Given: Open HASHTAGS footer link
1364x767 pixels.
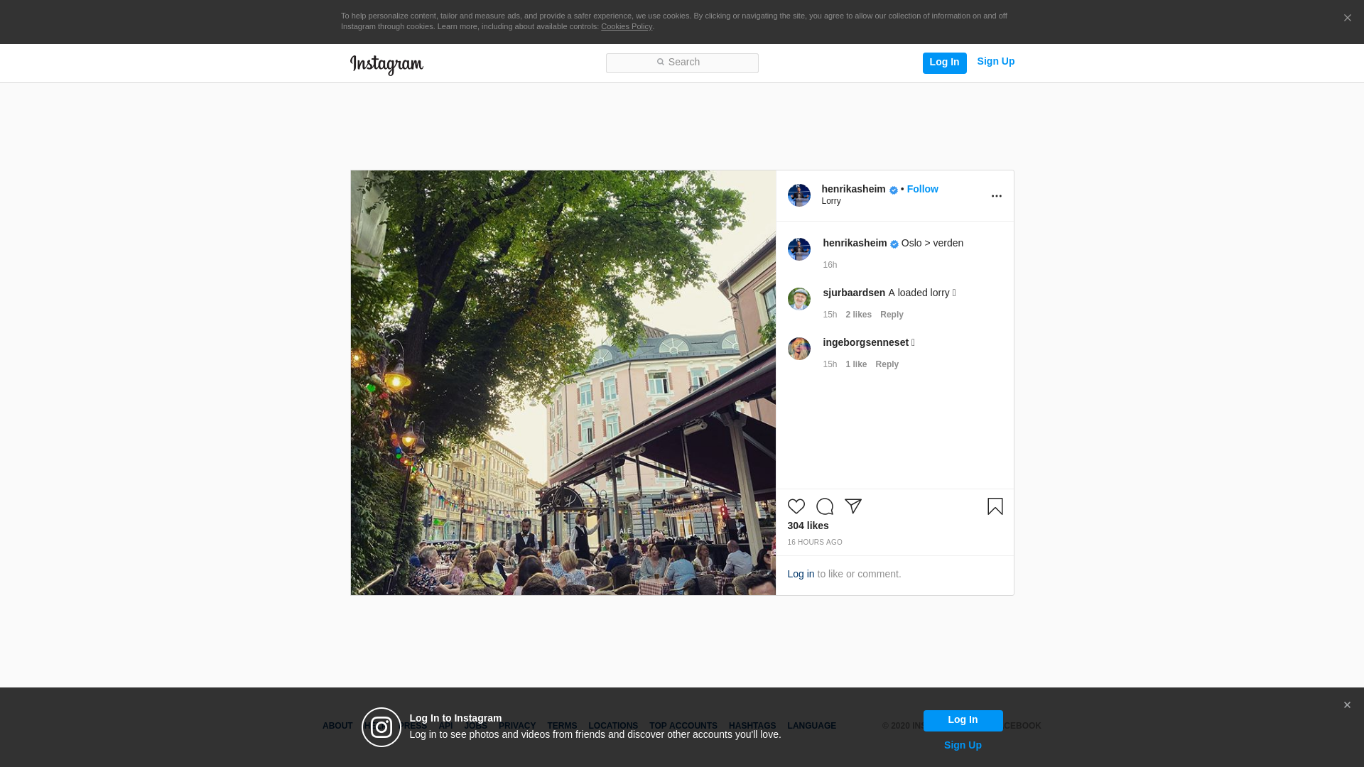Looking at the screenshot, I should pos(752,726).
